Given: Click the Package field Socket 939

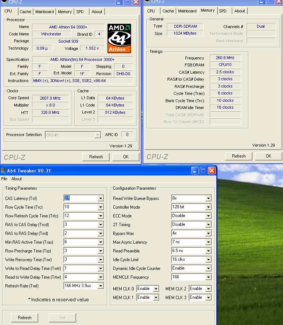Looking at the screenshot, I should 68,41.
